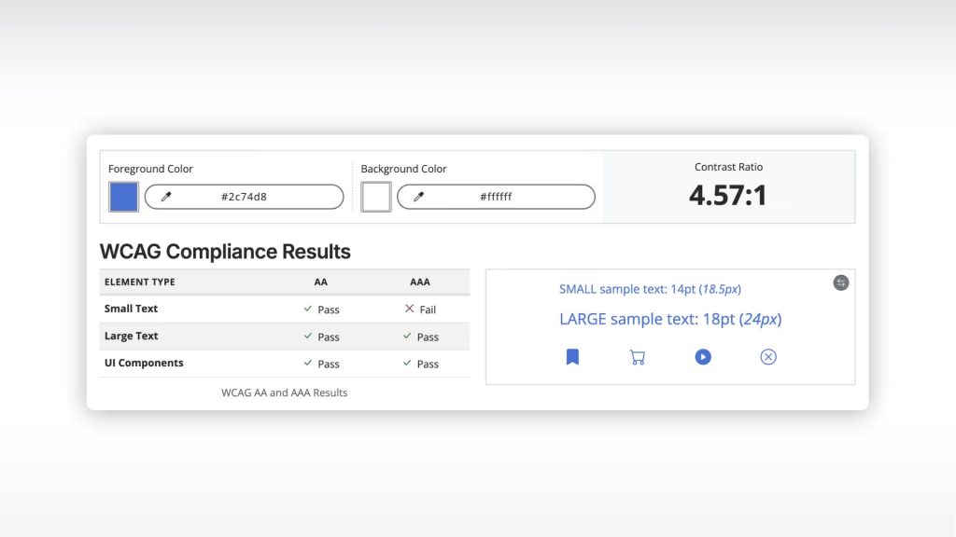956x537 pixels.
Task: Click the AA Pass checkmark for Large Text
Action: 308,337
